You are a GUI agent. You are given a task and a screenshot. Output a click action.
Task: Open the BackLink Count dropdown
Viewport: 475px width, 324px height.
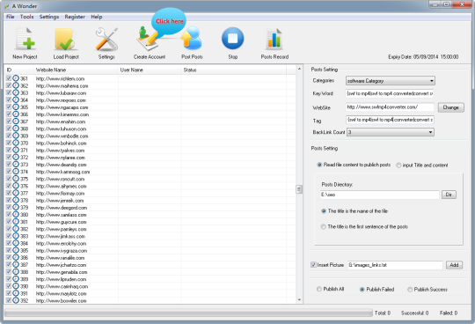coord(391,132)
